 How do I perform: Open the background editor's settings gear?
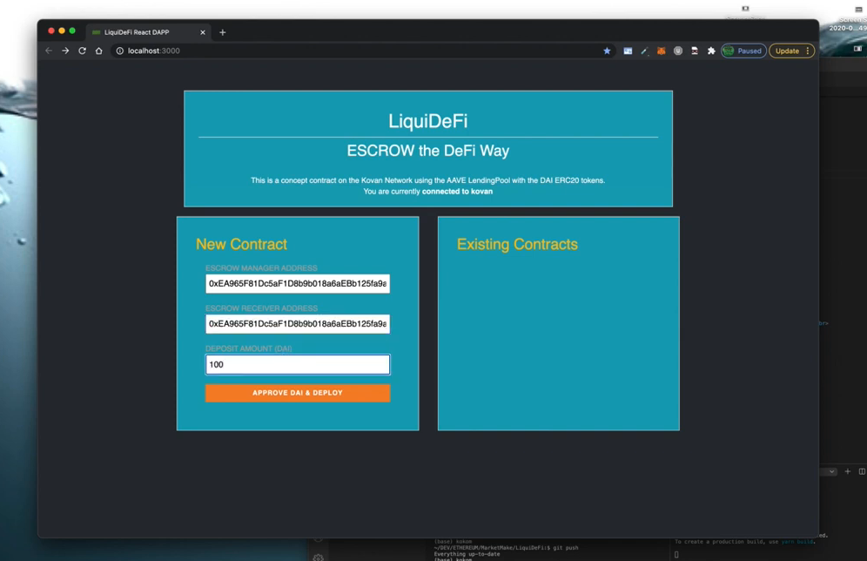click(x=318, y=558)
